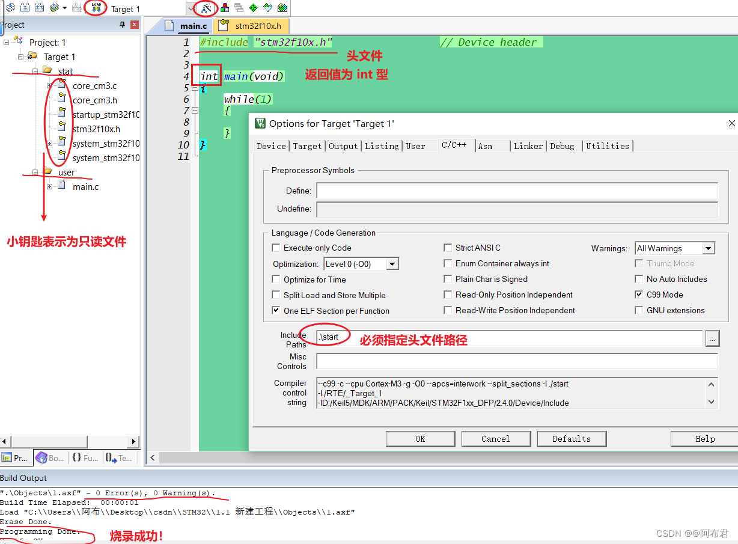Open the Listing tab in Options dialog
Viewport: 738px width, 544px height.
click(x=382, y=146)
